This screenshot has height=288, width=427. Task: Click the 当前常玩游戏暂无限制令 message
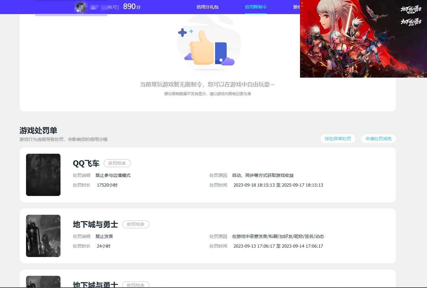207,85
